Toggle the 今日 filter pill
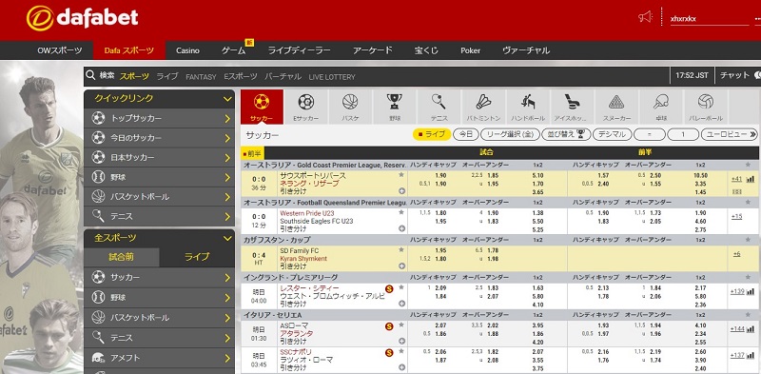Viewport: 761px width, 374px height. click(466, 134)
